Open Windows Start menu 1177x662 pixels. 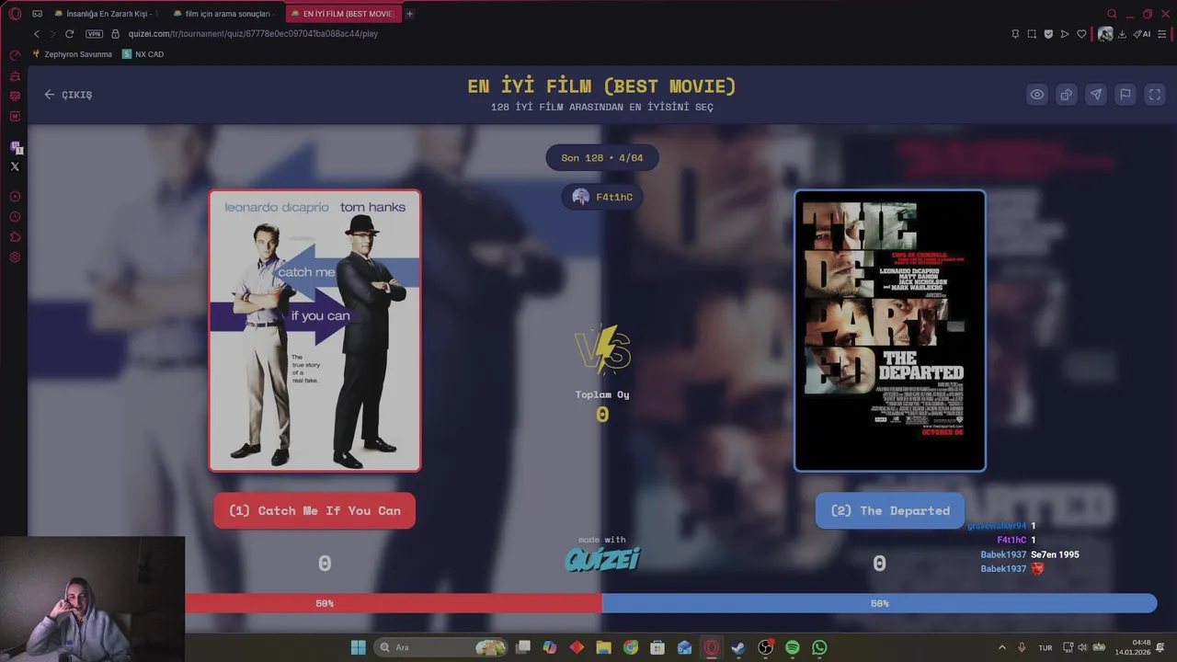359,647
